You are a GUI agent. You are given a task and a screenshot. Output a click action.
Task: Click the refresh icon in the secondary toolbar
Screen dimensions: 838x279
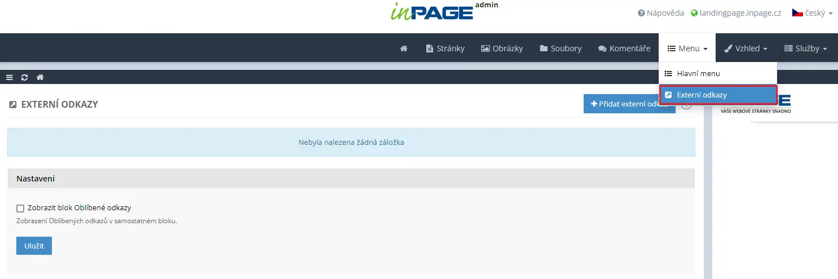pyautogui.click(x=25, y=77)
